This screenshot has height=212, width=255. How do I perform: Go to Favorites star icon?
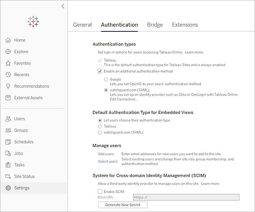point(8,63)
